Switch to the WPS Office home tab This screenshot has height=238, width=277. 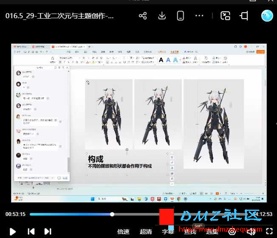(20, 47)
